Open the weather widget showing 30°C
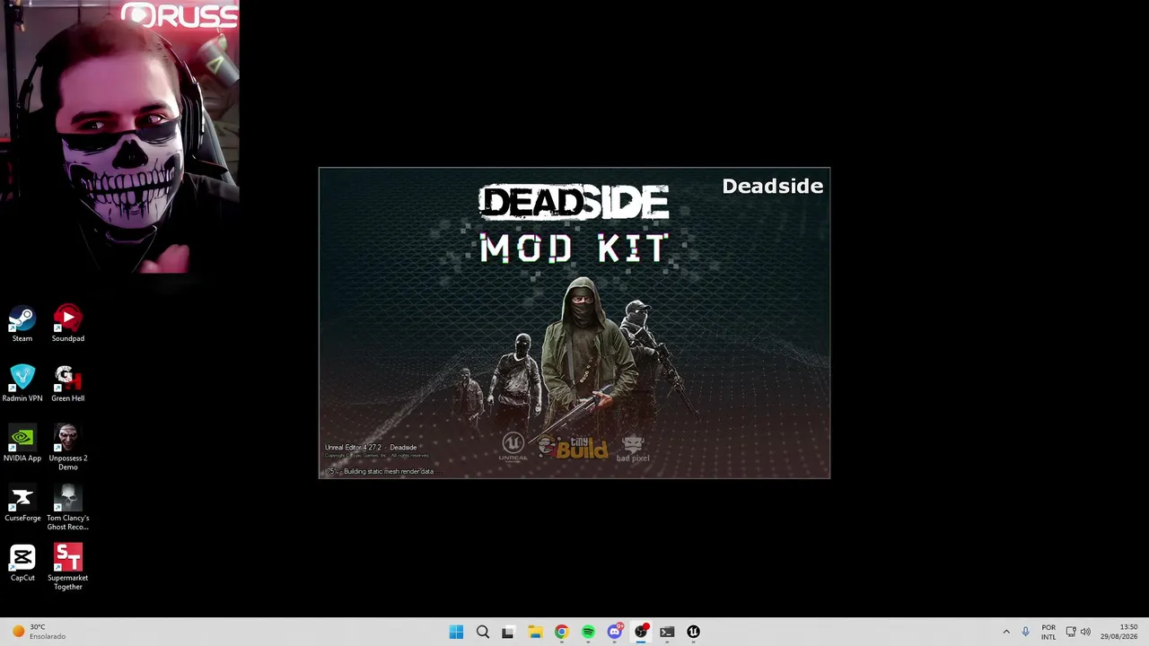Viewport: 1149px width, 646px height. (x=39, y=632)
